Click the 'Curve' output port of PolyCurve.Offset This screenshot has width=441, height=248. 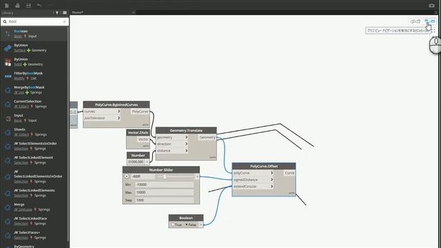pyautogui.click(x=289, y=173)
